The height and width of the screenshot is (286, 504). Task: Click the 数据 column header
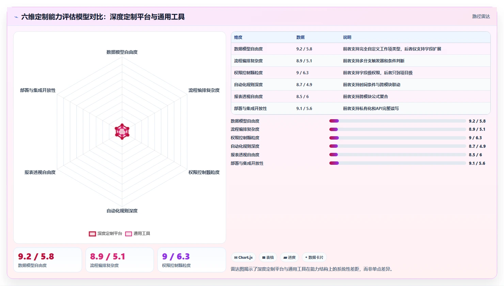[300, 37]
